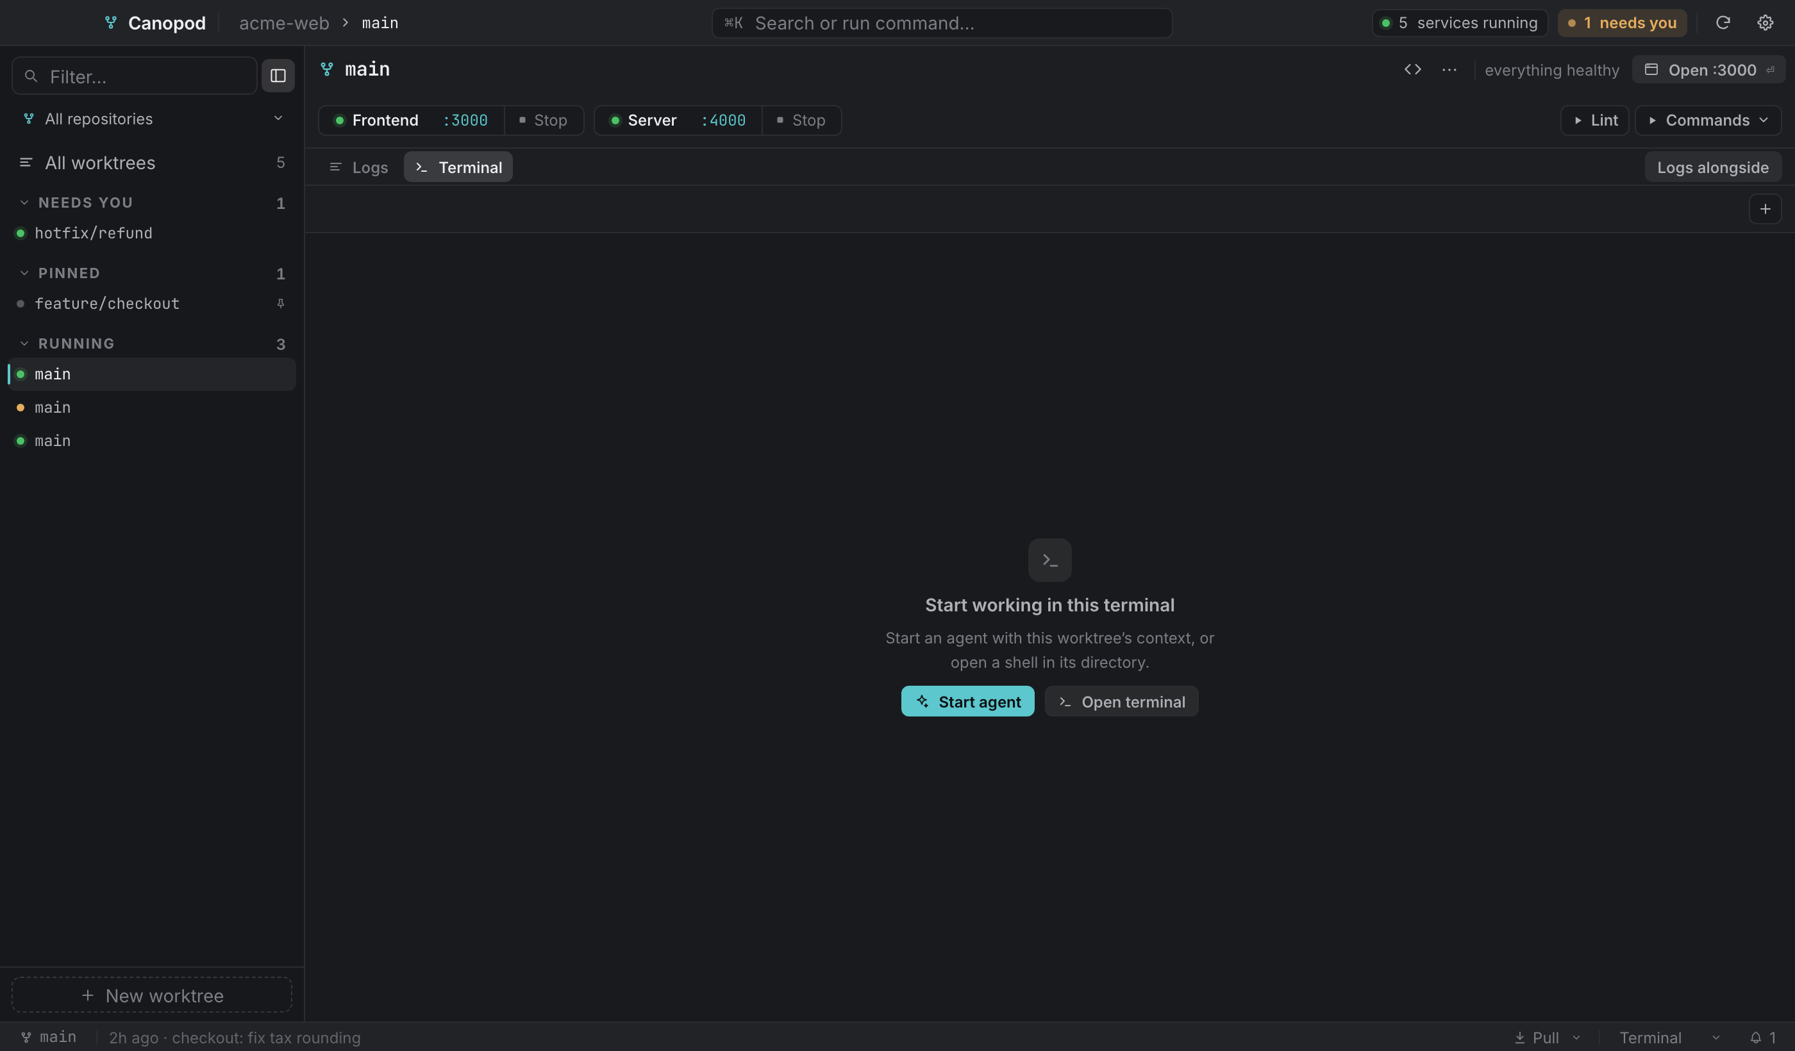Image resolution: width=1795 pixels, height=1051 pixels.
Task: Open :3000 in browser
Action: coord(1708,70)
